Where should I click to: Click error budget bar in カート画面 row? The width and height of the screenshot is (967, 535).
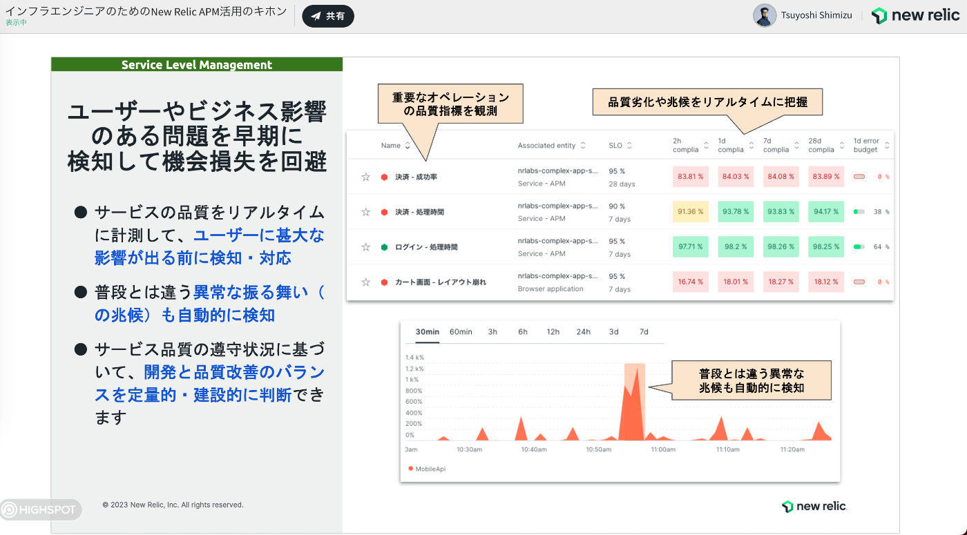tap(859, 282)
